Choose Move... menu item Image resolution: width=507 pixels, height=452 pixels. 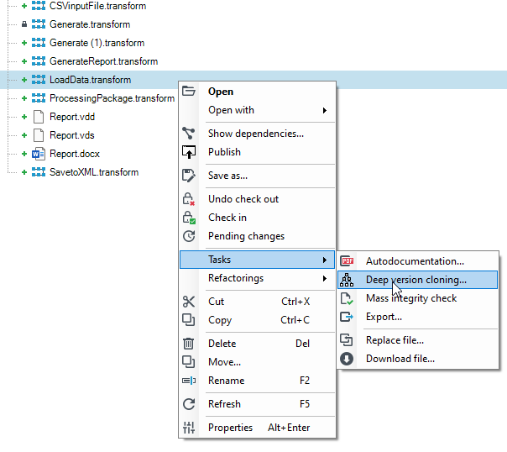pyautogui.click(x=258, y=362)
